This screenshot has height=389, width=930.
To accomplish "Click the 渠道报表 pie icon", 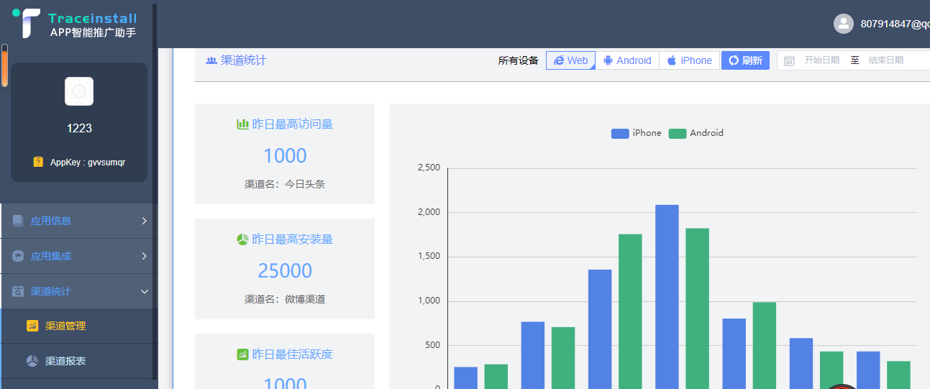I will pos(32,361).
